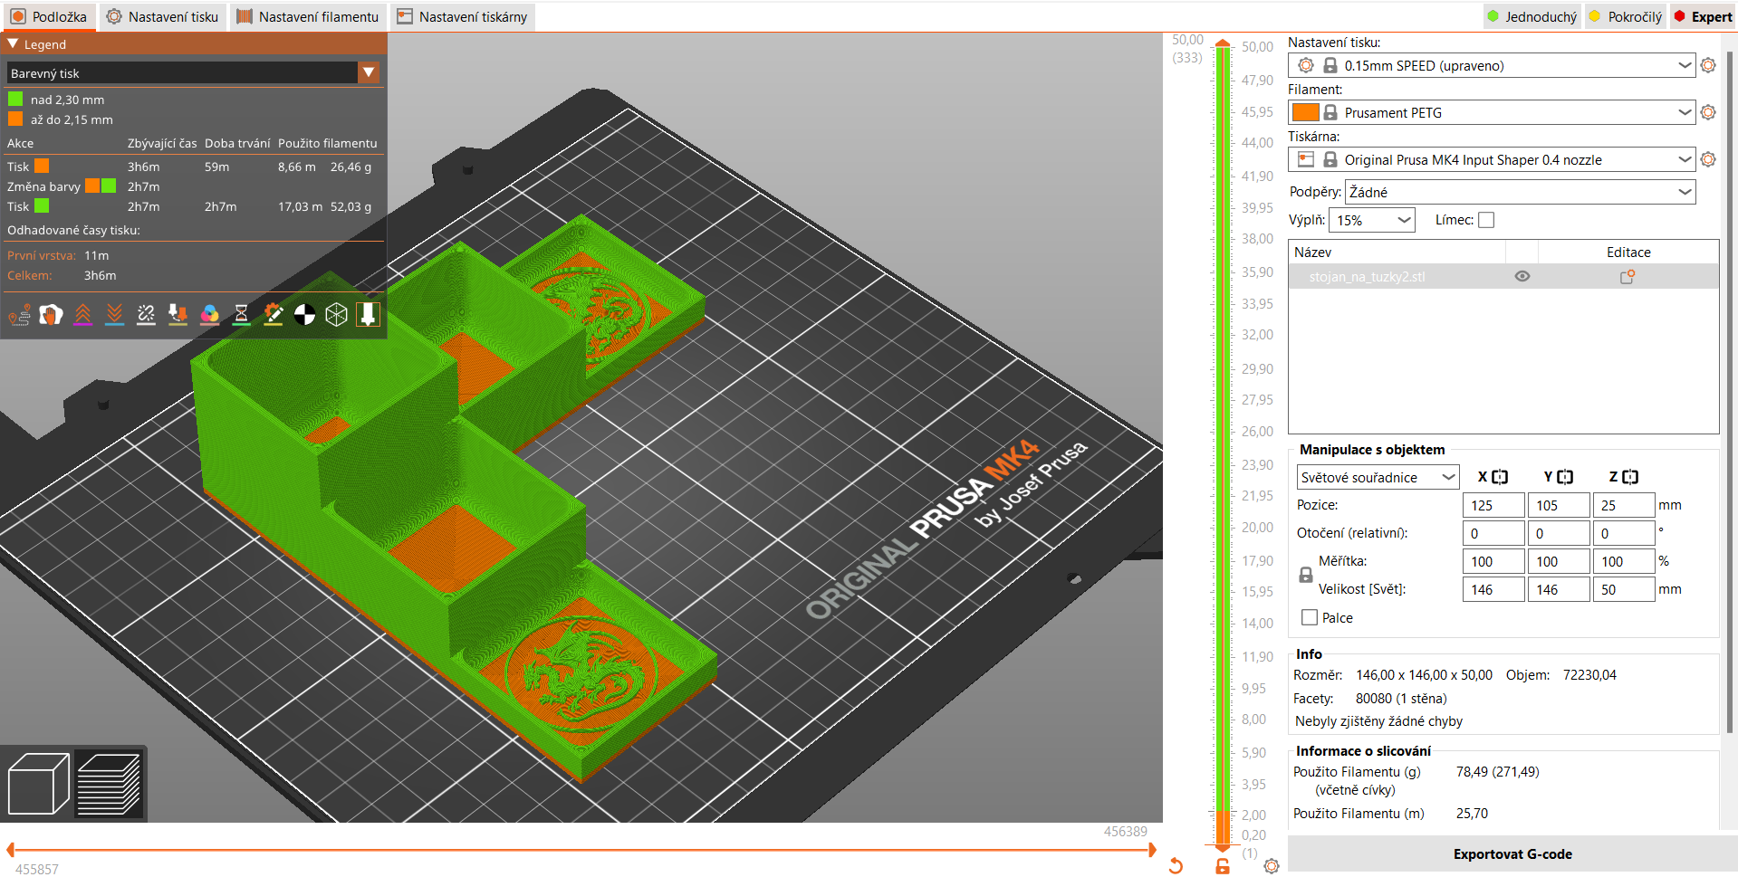The width and height of the screenshot is (1738, 877).
Task: Click the Pozice Z field showing 25
Action: tap(1624, 505)
